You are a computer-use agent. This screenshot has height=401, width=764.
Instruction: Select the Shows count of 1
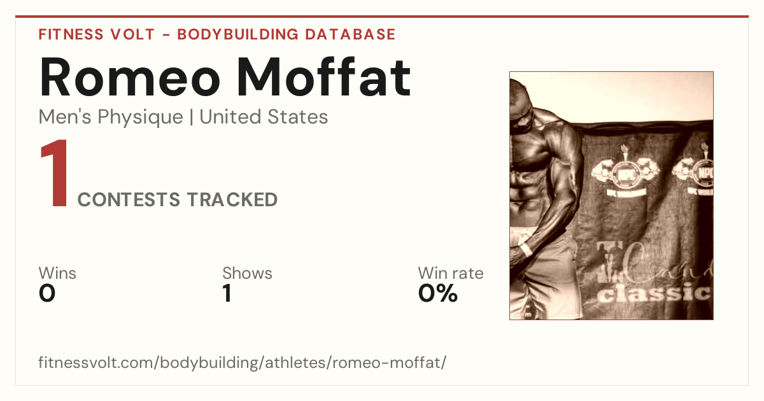227,293
